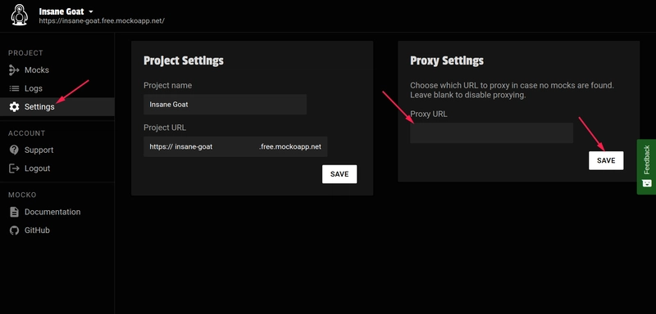Image resolution: width=656 pixels, height=314 pixels.
Task: Click the Feedback smiley icon
Action: click(646, 182)
